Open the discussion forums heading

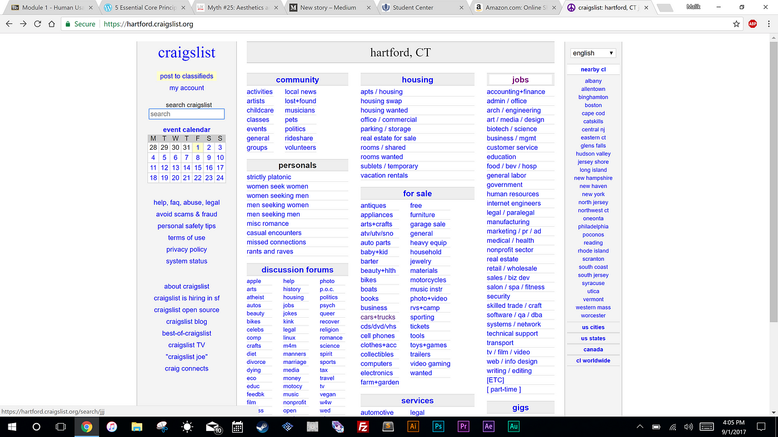click(297, 270)
